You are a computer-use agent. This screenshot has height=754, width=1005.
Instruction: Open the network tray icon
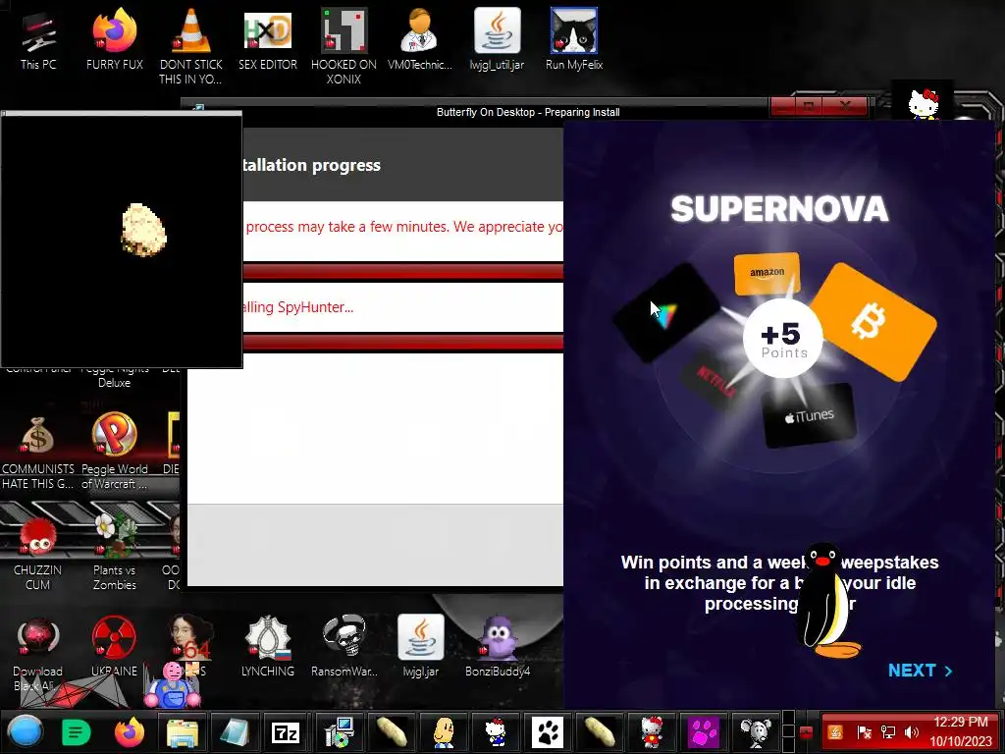[887, 732]
